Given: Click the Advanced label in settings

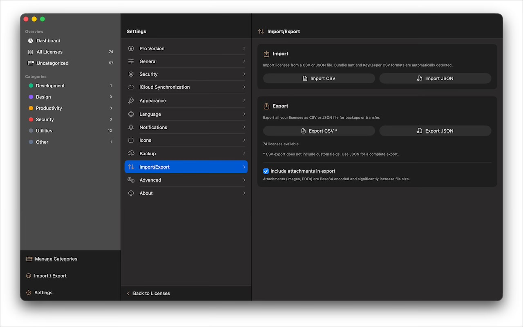Looking at the screenshot, I should point(150,180).
